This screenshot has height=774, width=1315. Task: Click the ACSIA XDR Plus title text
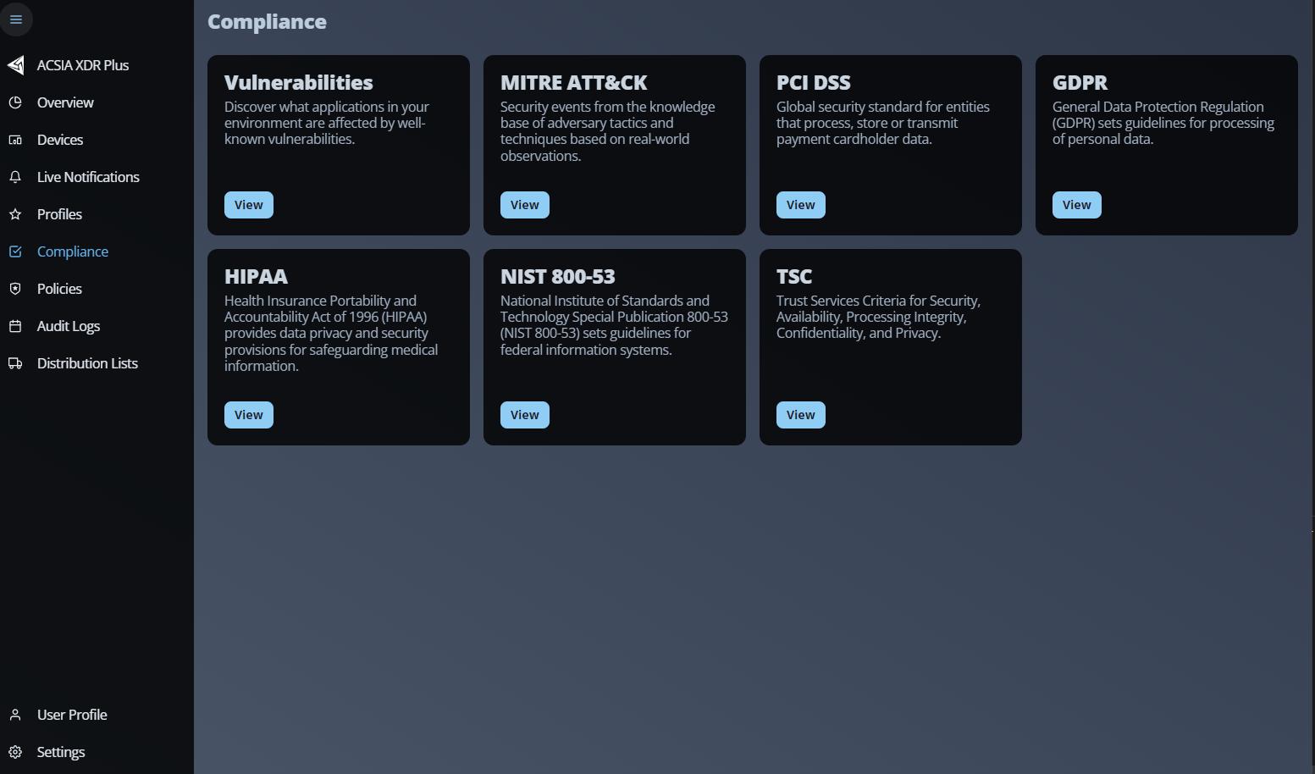tap(83, 65)
